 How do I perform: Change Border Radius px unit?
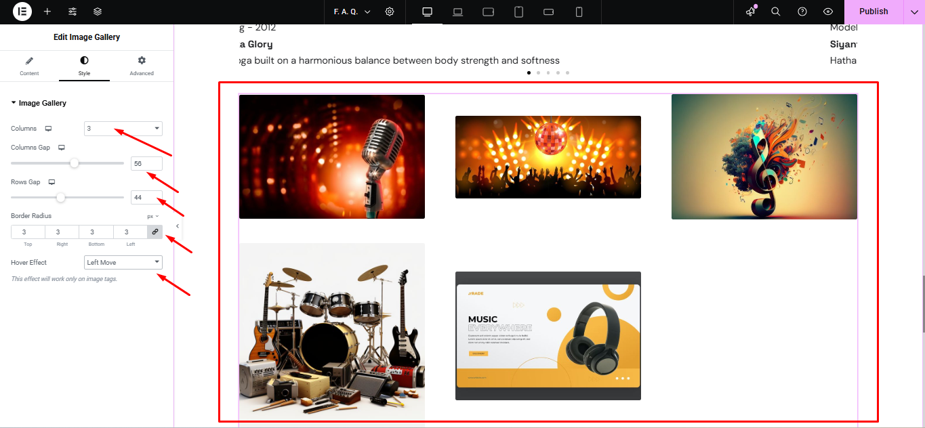[x=153, y=216]
